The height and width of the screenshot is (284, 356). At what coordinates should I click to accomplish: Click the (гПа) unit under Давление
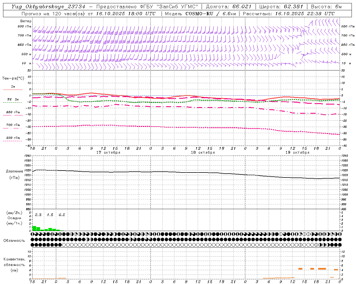(14, 178)
